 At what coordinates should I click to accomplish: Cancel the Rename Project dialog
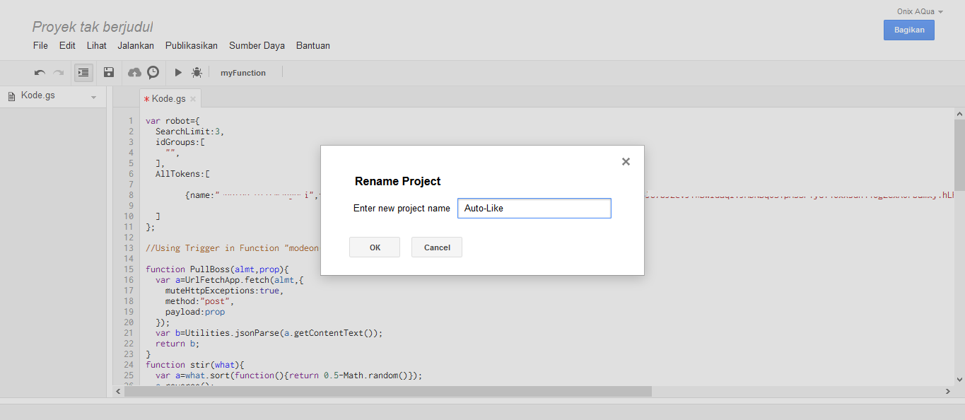[x=437, y=247]
